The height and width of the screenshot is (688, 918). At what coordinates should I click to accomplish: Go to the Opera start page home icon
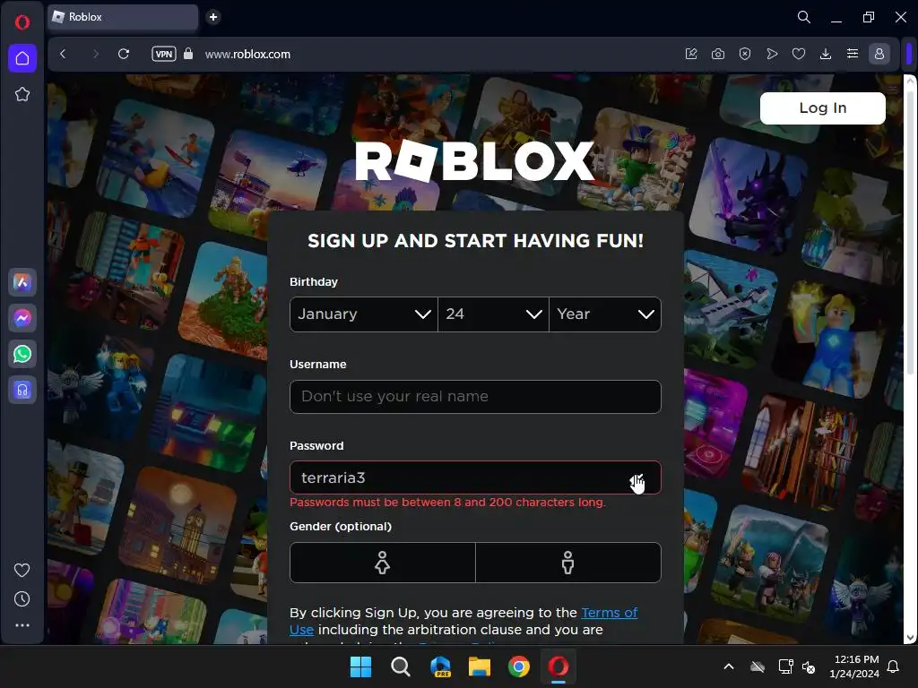pos(22,58)
